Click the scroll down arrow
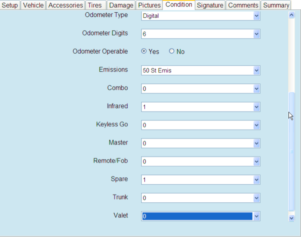 pyautogui.click(x=292, y=218)
